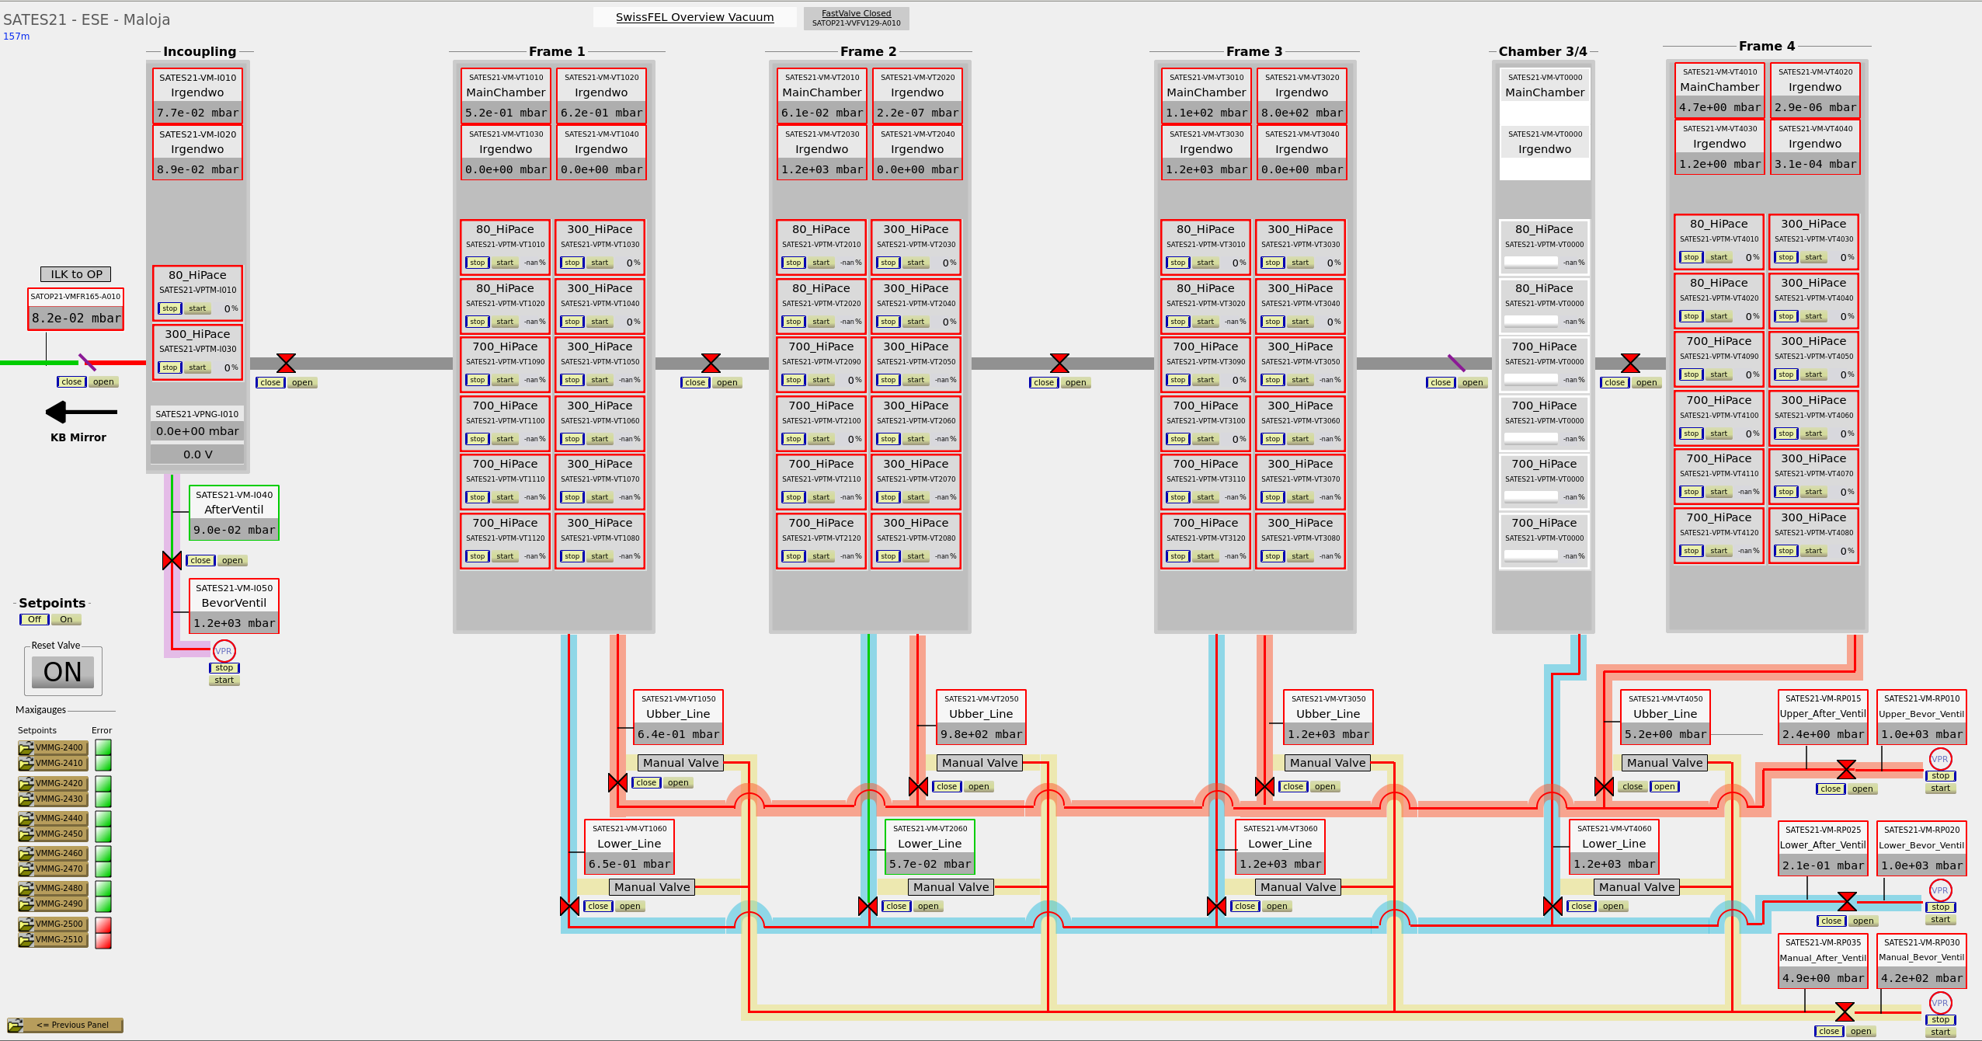Click the valve icon beside Frame 3 Lower_Line Manual Valve

pyautogui.click(x=1216, y=906)
